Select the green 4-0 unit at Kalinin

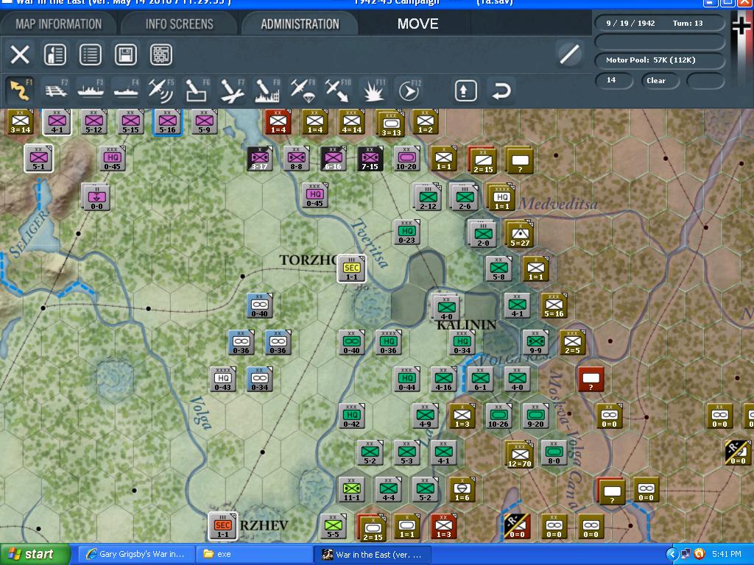[x=445, y=308]
